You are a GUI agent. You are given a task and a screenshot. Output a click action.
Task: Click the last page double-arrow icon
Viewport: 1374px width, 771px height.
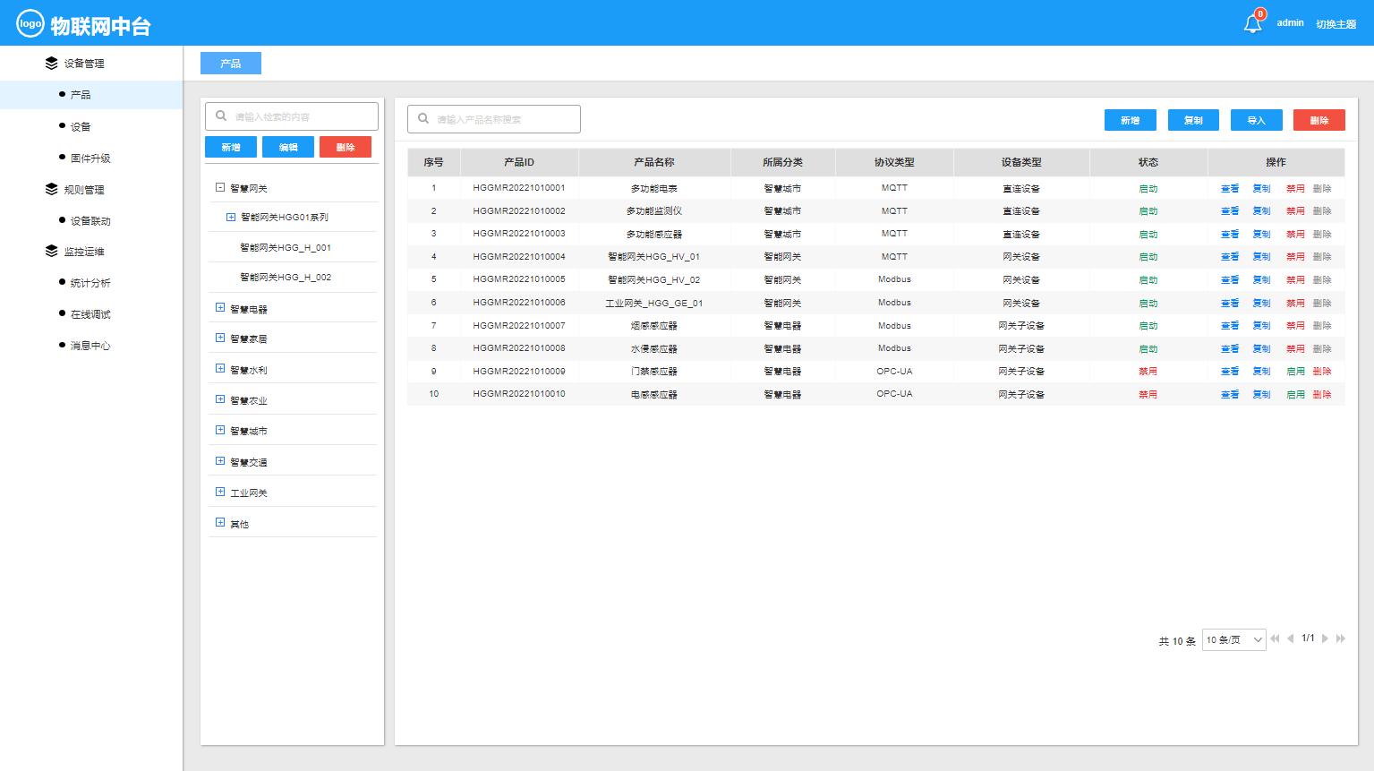coord(1341,638)
